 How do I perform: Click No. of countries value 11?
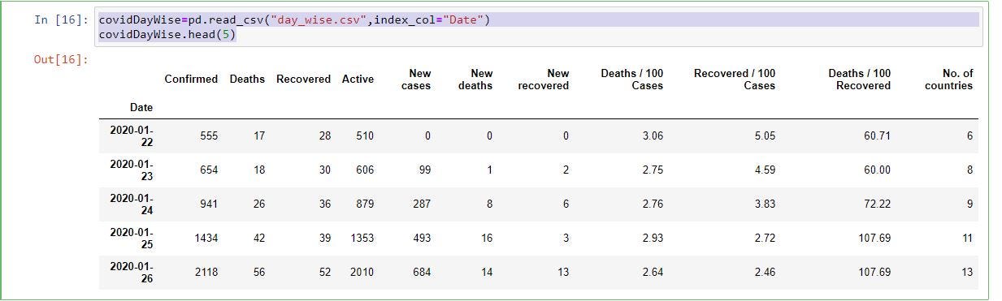point(967,239)
